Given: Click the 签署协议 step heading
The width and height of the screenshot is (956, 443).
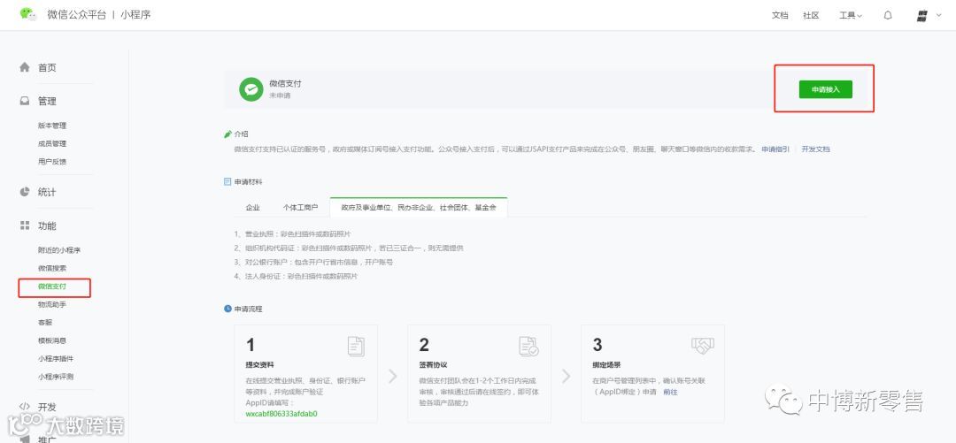Looking at the screenshot, I should click(x=433, y=364).
